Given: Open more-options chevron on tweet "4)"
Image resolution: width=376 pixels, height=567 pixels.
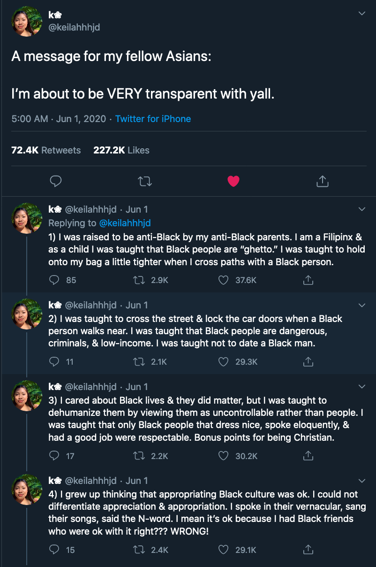Looking at the screenshot, I should (361, 481).
